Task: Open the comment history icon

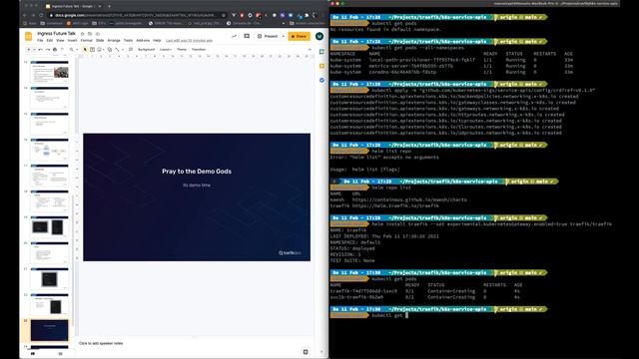Action: pyautogui.click(x=247, y=36)
